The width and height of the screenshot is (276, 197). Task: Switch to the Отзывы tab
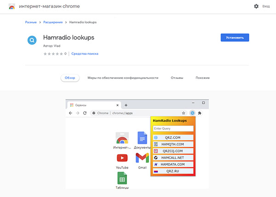[x=177, y=78]
